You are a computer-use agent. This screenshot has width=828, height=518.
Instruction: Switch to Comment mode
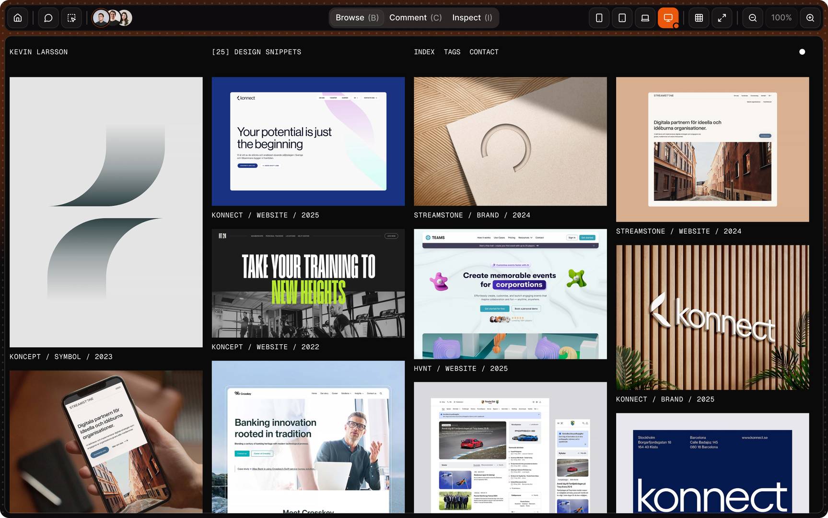tap(415, 17)
